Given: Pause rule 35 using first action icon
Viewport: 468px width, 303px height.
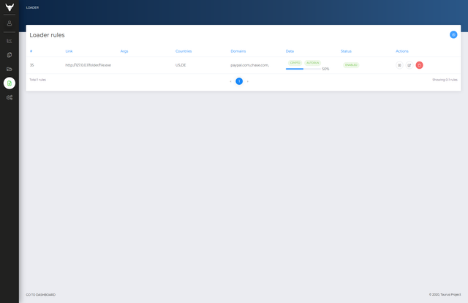Looking at the screenshot, I should click(399, 65).
